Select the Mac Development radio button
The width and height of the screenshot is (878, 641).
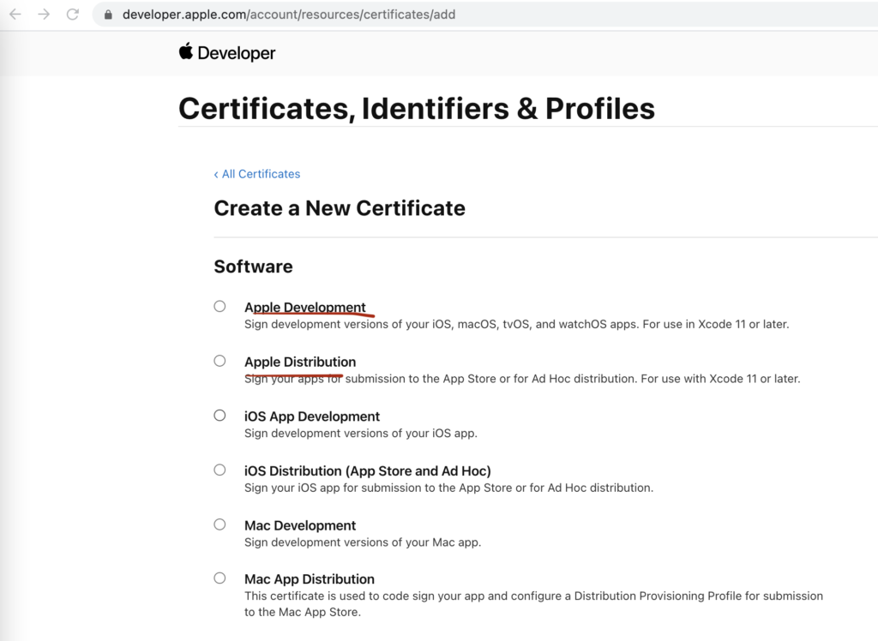pos(219,524)
